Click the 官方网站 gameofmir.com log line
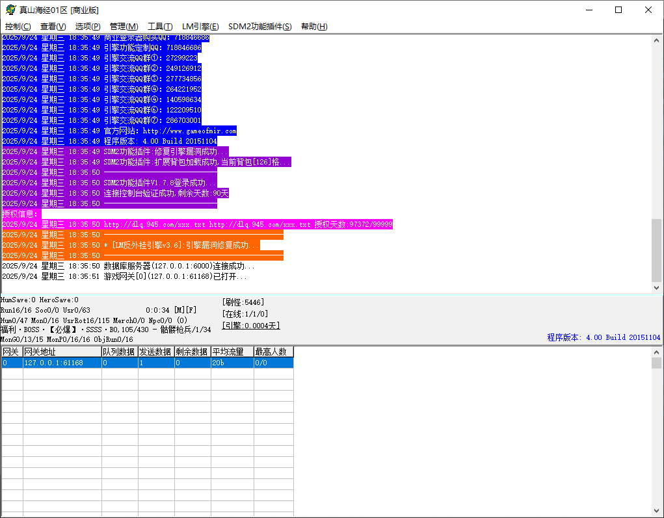Viewport: 664px width, 518px height. point(170,131)
